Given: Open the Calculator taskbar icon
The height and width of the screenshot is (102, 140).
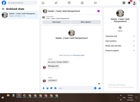Looking at the screenshot, I should [13, 96].
